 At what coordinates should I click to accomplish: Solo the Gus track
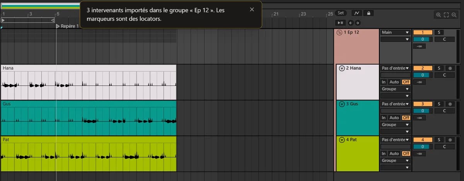pos(439,104)
